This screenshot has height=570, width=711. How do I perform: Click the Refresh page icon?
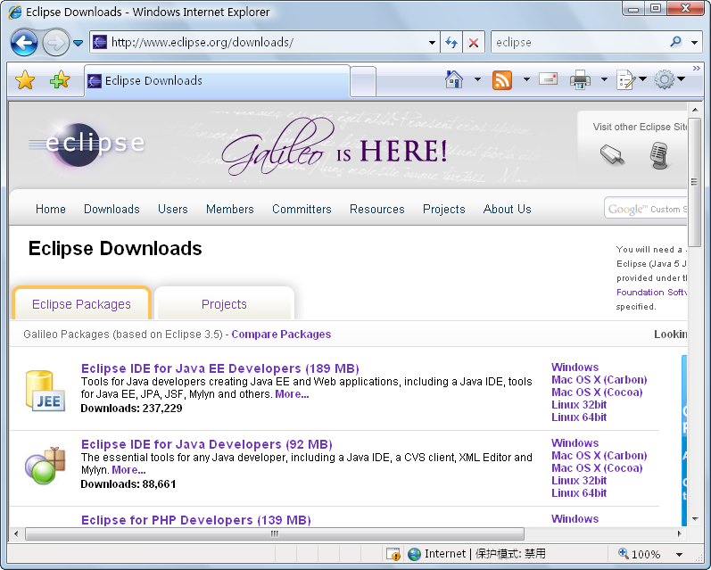tap(451, 42)
